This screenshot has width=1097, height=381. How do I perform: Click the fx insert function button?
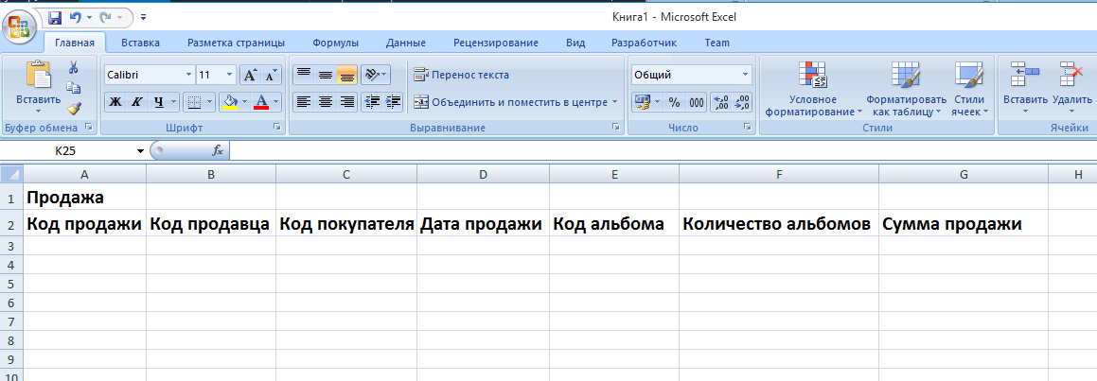tap(218, 150)
